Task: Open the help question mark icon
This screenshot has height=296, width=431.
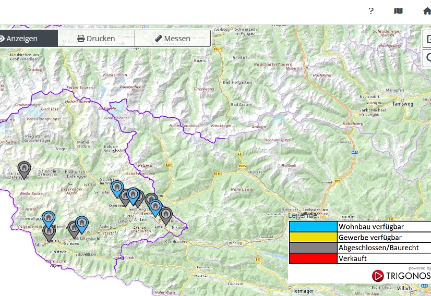Action: click(371, 11)
